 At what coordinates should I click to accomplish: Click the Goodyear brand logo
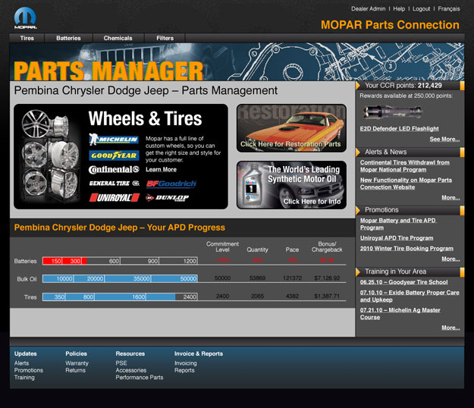coord(114,155)
